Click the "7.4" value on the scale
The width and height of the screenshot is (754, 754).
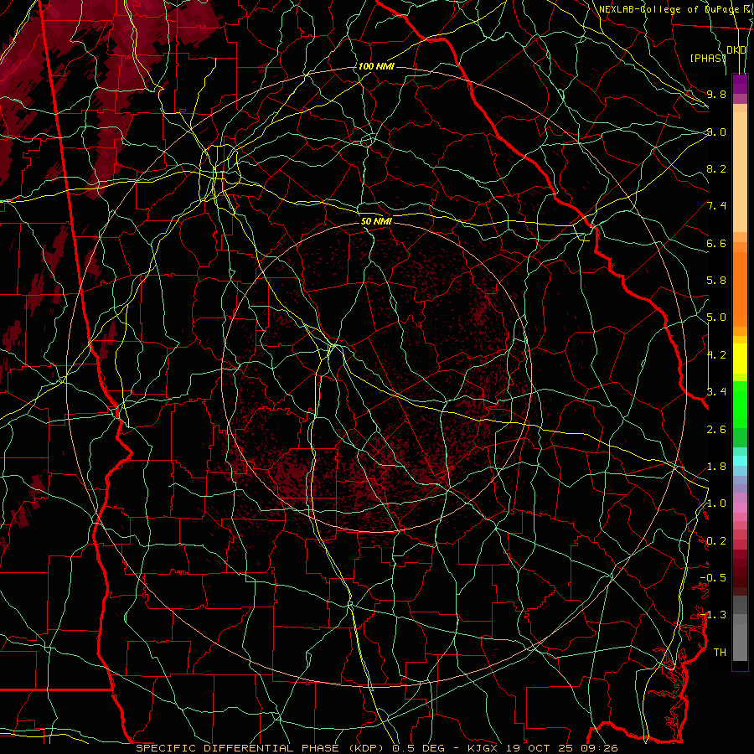[716, 206]
